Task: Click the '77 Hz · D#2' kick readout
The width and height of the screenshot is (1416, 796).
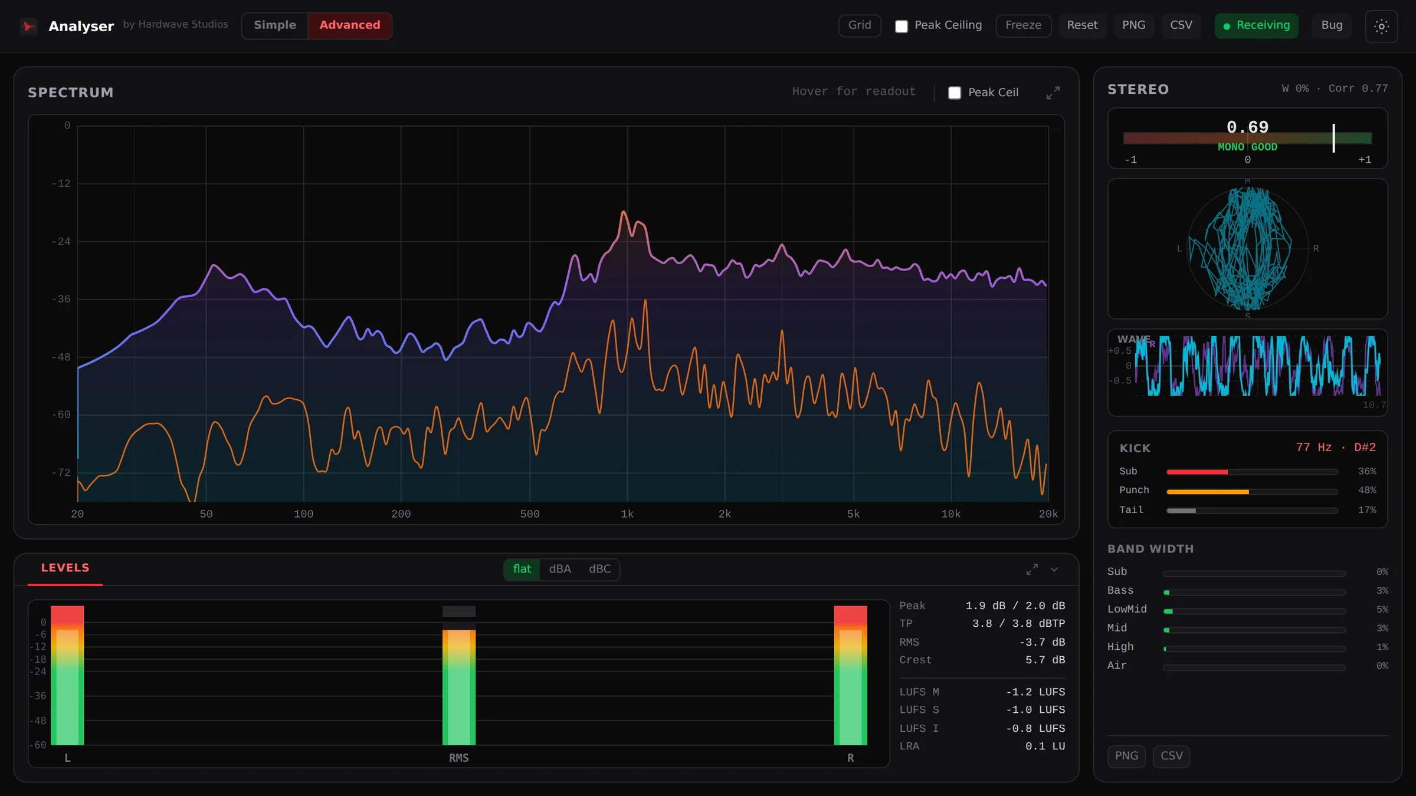Action: click(1336, 448)
